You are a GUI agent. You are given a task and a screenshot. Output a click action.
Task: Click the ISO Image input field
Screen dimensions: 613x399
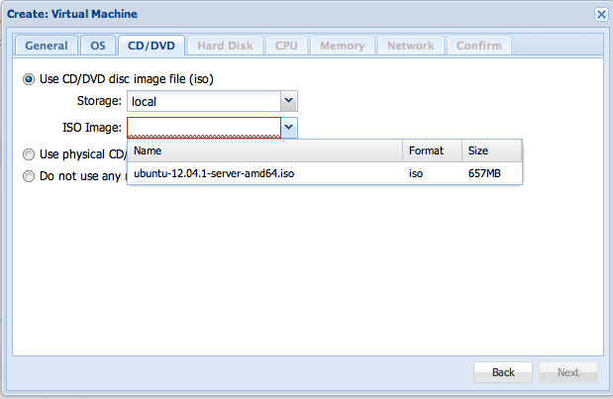[203, 127]
